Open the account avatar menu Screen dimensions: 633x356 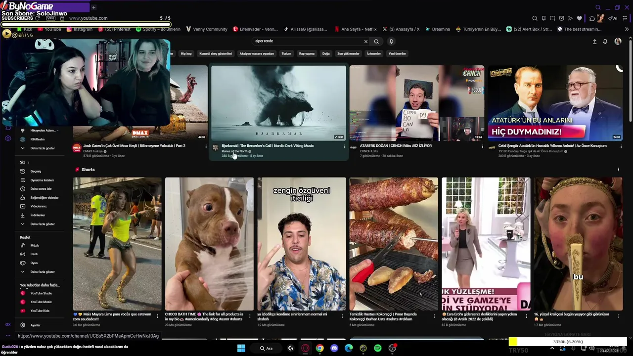[618, 42]
